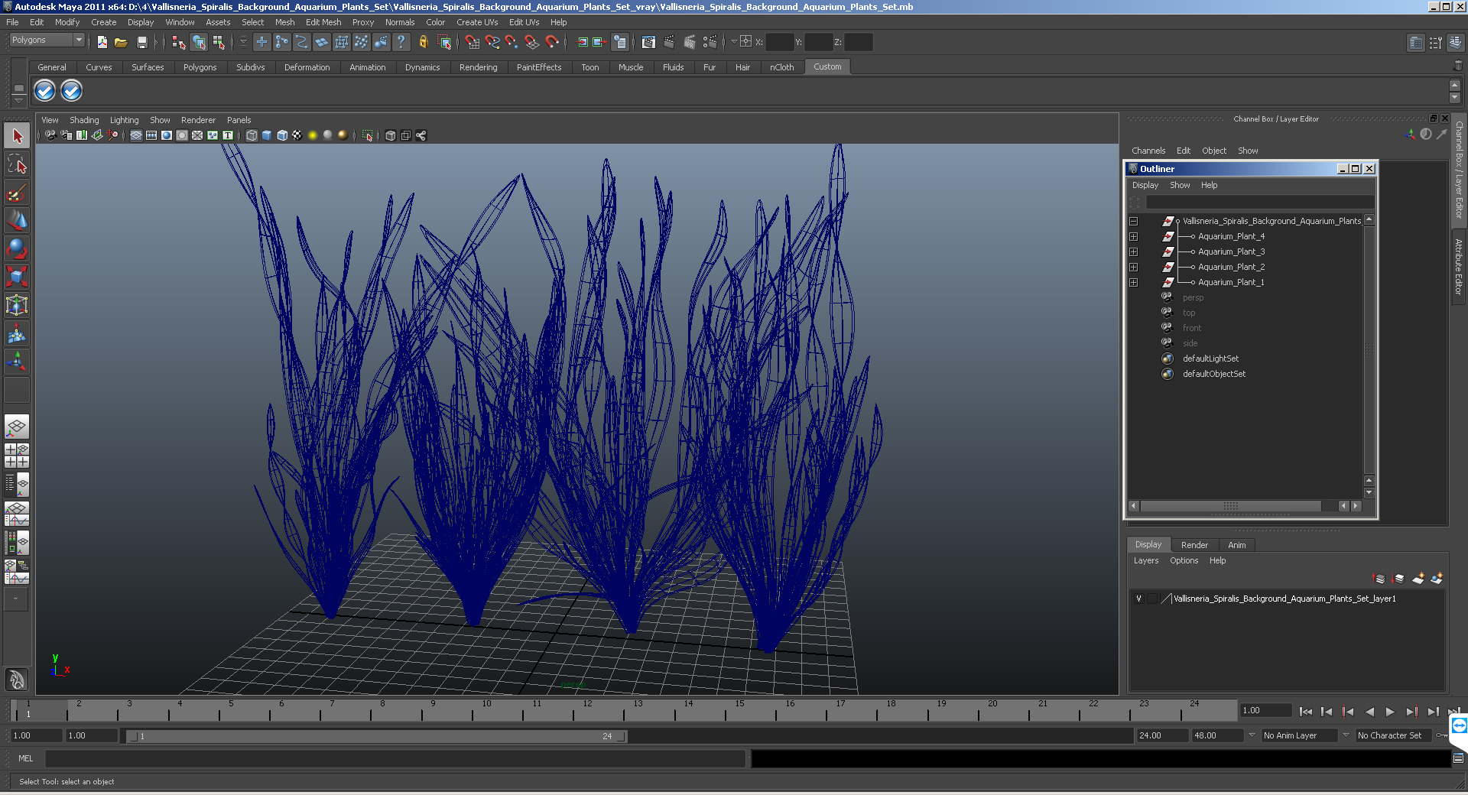Switch to the Render layer tab
Image resolution: width=1468 pixels, height=795 pixels.
click(x=1194, y=545)
